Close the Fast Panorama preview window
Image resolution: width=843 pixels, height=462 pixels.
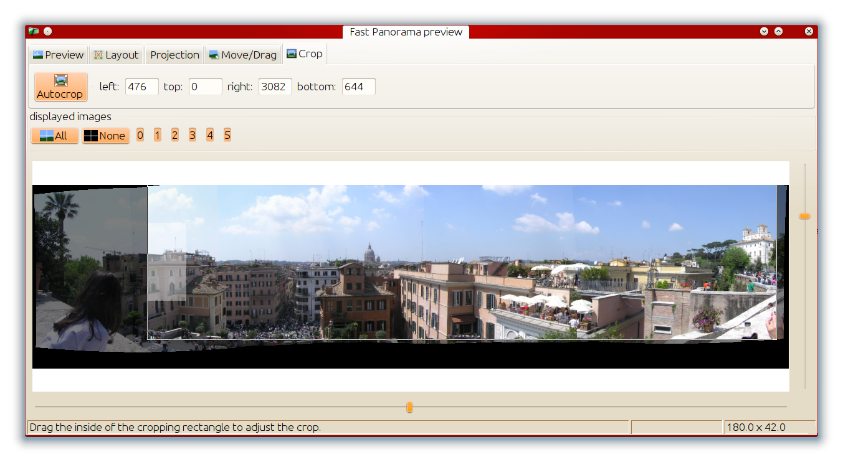click(809, 31)
